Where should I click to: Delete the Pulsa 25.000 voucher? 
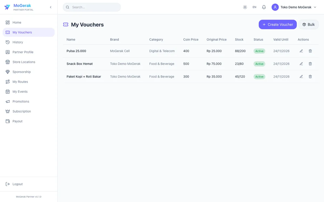[310, 51]
